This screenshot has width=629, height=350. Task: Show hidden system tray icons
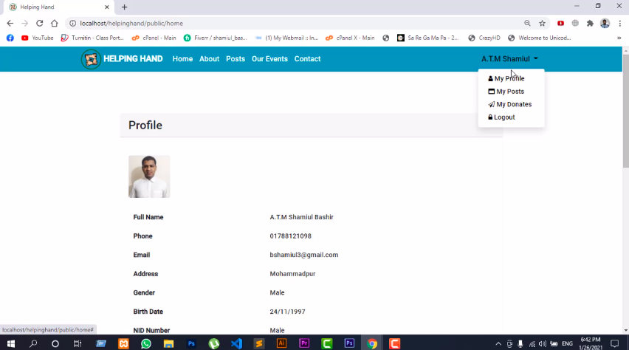click(x=498, y=343)
